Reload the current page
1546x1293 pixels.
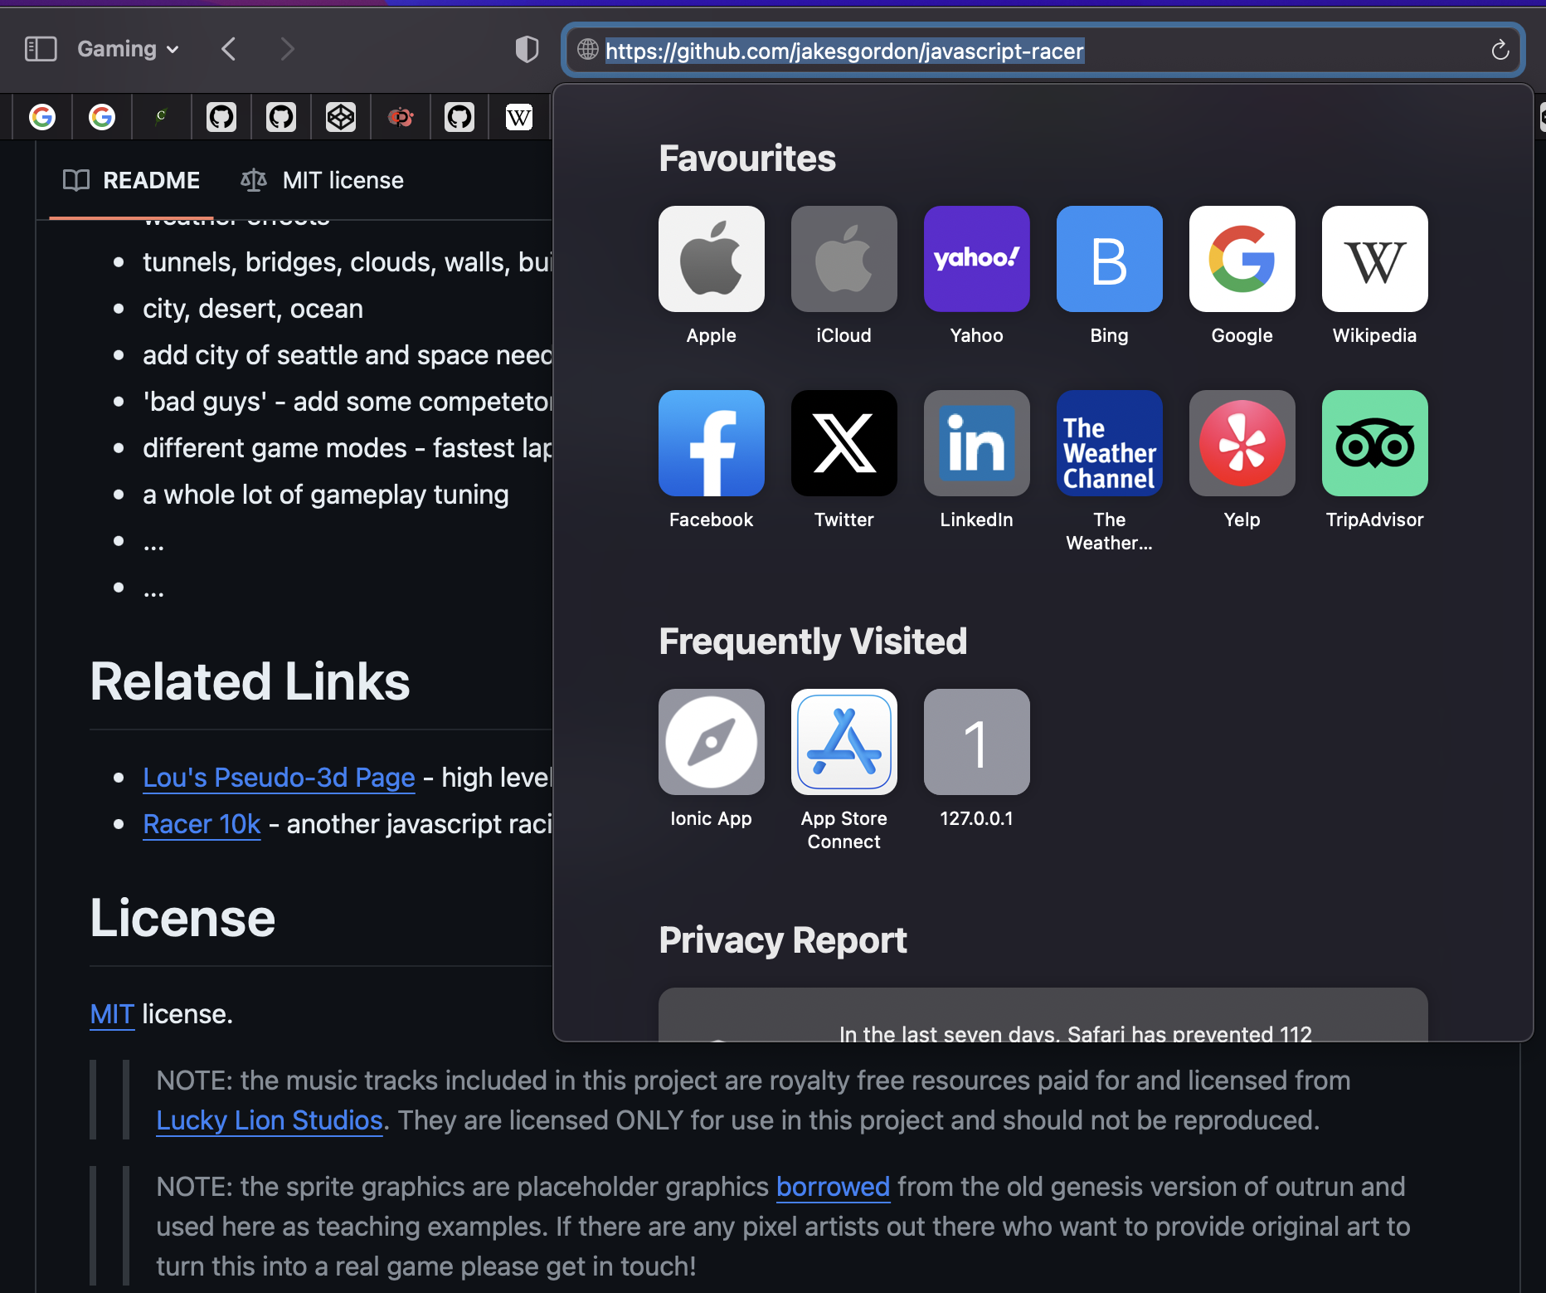[x=1500, y=51]
